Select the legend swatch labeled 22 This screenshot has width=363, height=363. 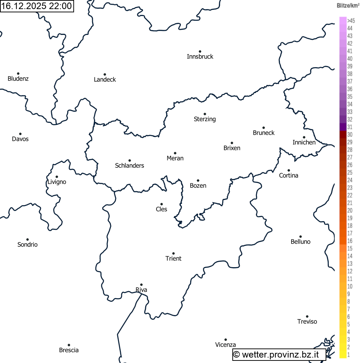[343, 195]
